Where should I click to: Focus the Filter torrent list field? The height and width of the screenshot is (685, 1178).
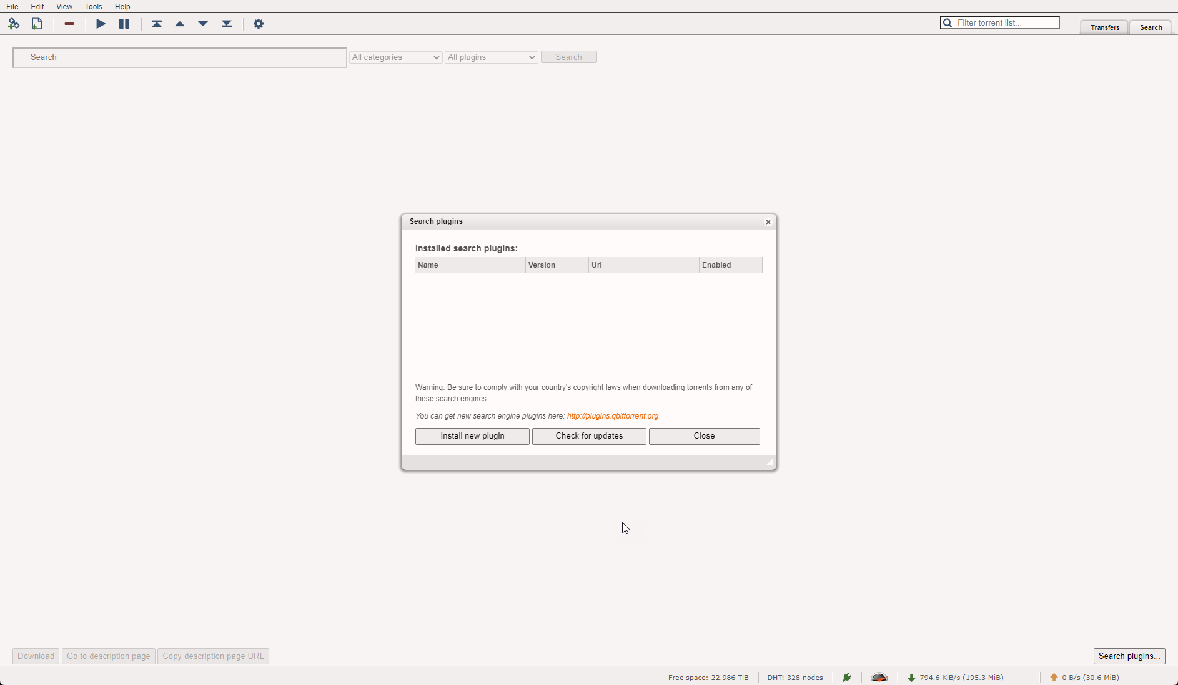pyautogui.click(x=1000, y=22)
